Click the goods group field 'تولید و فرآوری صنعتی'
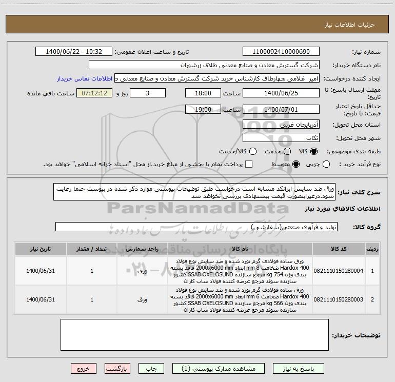Viewport: 395px width, 382px height. (196, 227)
